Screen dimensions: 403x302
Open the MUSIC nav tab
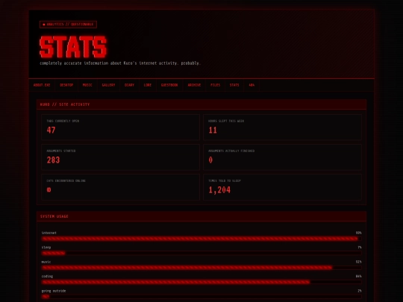[x=87, y=85]
